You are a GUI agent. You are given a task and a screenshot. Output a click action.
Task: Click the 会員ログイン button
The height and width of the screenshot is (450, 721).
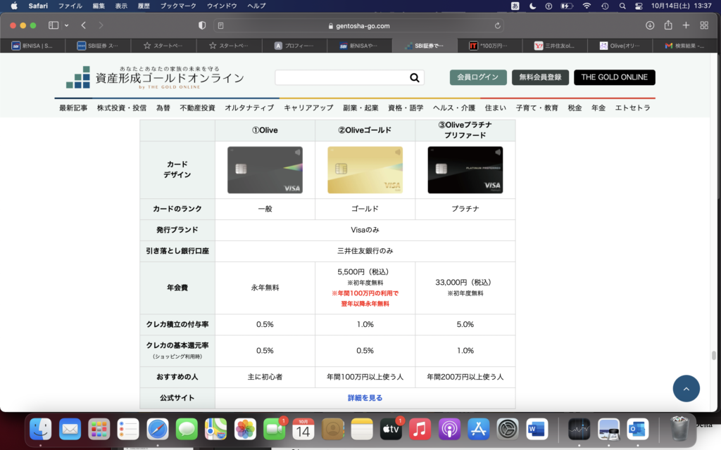pyautogui.click(x=477, y=77)
